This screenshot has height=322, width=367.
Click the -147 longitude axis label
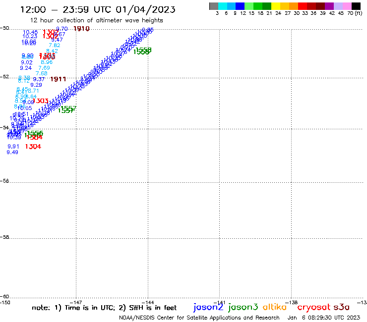[x=76, y=302]
